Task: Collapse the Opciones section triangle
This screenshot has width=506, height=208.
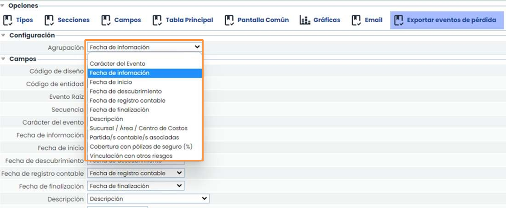Action: point(3,6)
